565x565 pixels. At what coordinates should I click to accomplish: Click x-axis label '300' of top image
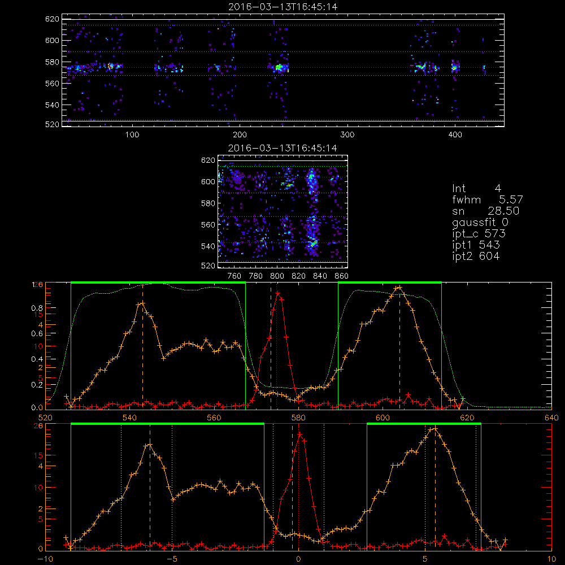pos(347,135)
